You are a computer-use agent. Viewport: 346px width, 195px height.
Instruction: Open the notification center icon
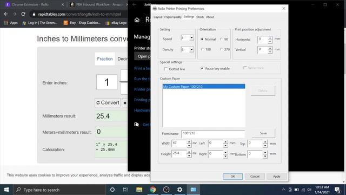coord(337,190)
